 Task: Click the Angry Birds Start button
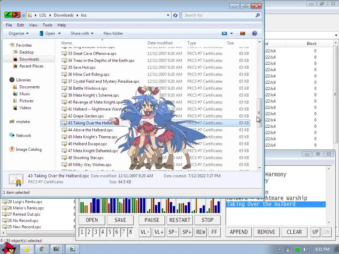10,248
